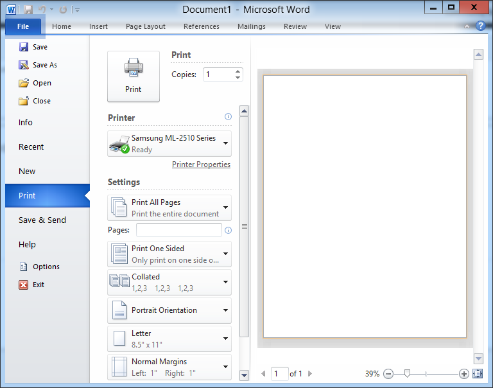
Task: Select the Print tab in Backstage
Action: [47, 196]
